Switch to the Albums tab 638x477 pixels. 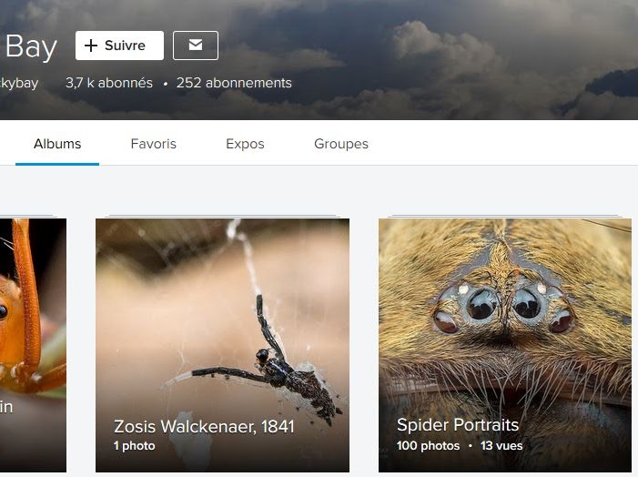(57, 144)
